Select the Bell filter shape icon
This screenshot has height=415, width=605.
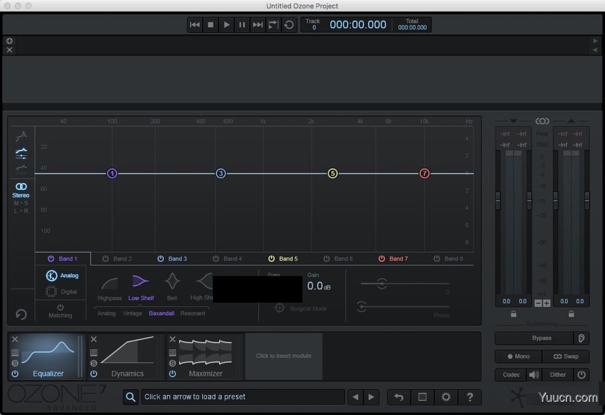click(172, 281)
